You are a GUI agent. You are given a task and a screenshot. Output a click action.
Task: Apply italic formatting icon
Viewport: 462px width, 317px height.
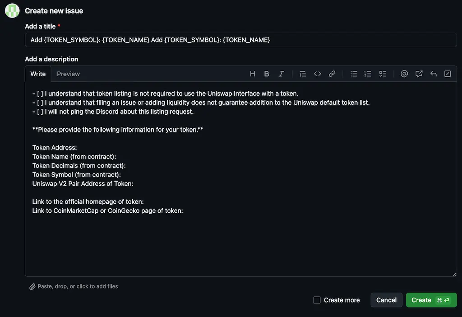(x=282, y=74)
